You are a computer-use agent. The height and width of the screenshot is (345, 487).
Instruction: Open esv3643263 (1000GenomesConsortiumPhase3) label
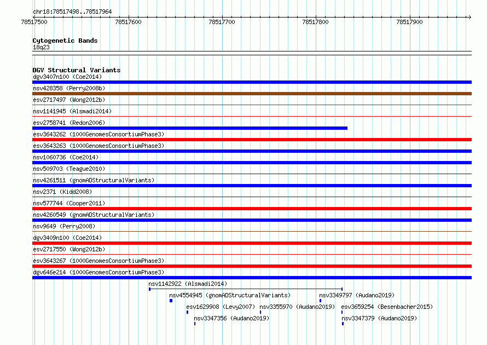pos(98,146)
